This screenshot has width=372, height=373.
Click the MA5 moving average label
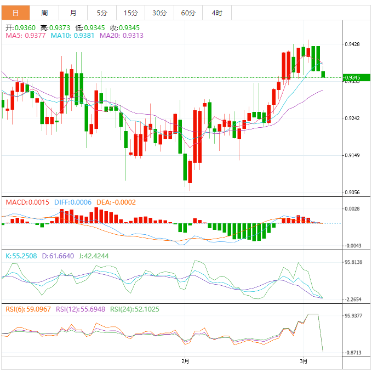[x=26, y=36]
